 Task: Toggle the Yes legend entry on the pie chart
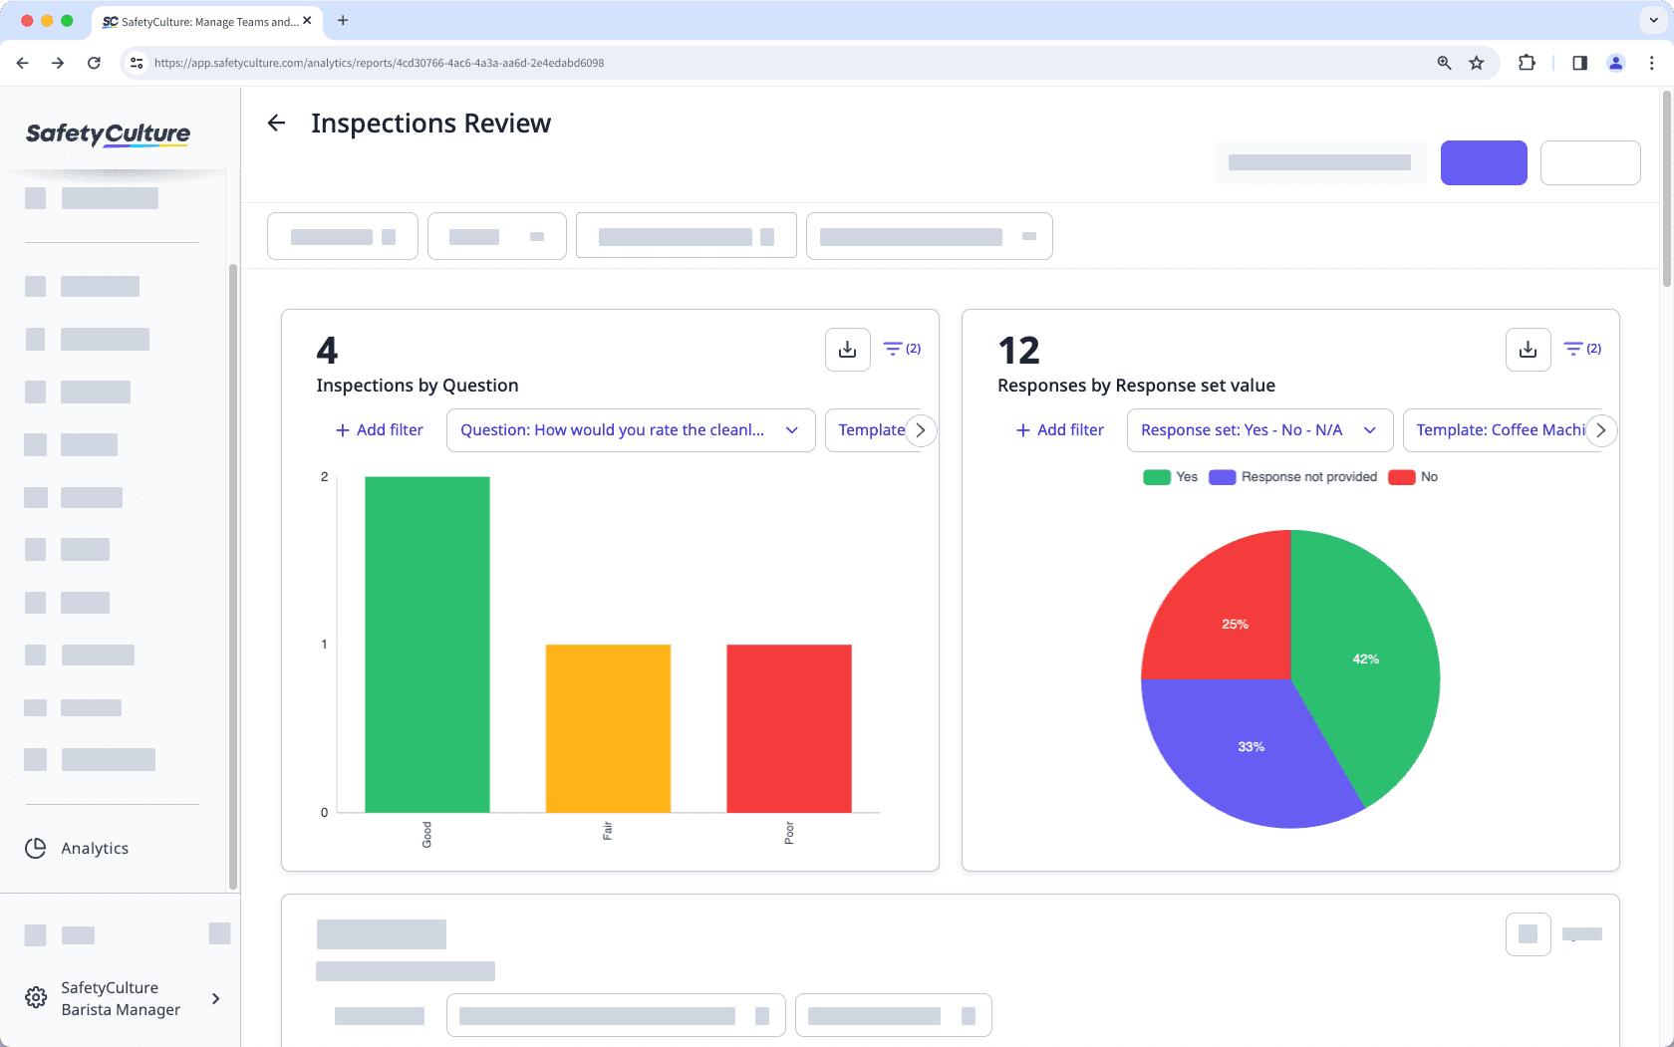tap(1170, 476)
